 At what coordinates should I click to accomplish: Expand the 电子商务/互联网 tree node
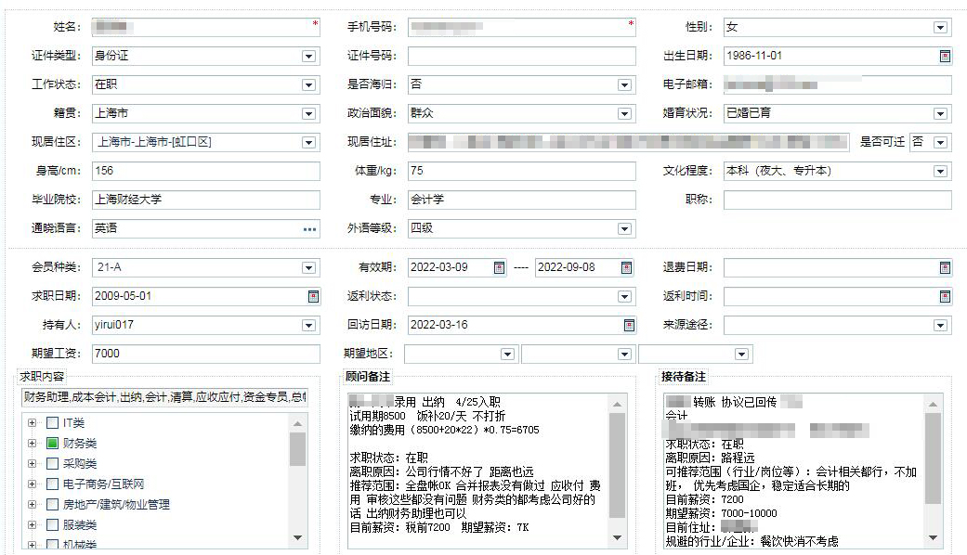click(x=33, y=484)
